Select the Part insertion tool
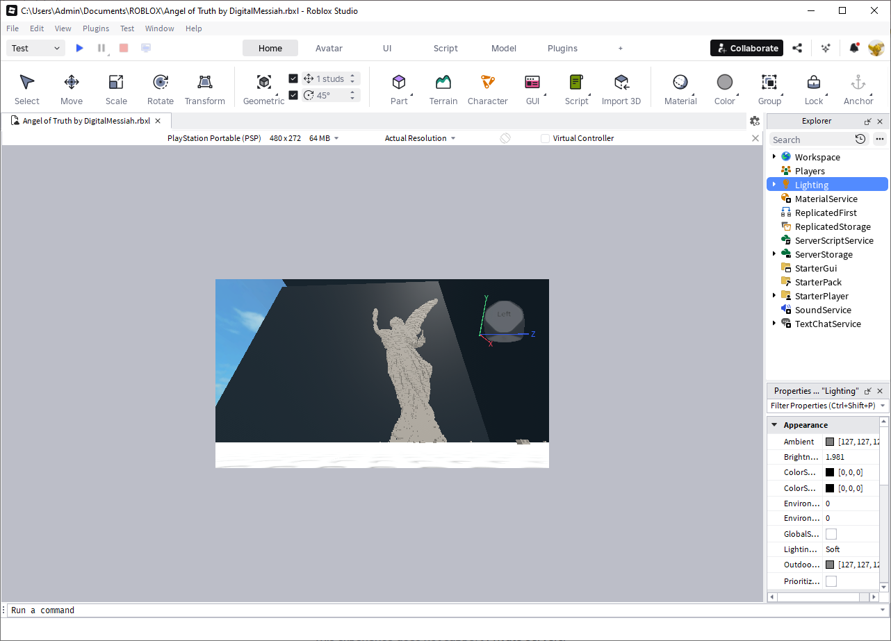The height and width of the screenshot is (641, 891). point(399,87)
